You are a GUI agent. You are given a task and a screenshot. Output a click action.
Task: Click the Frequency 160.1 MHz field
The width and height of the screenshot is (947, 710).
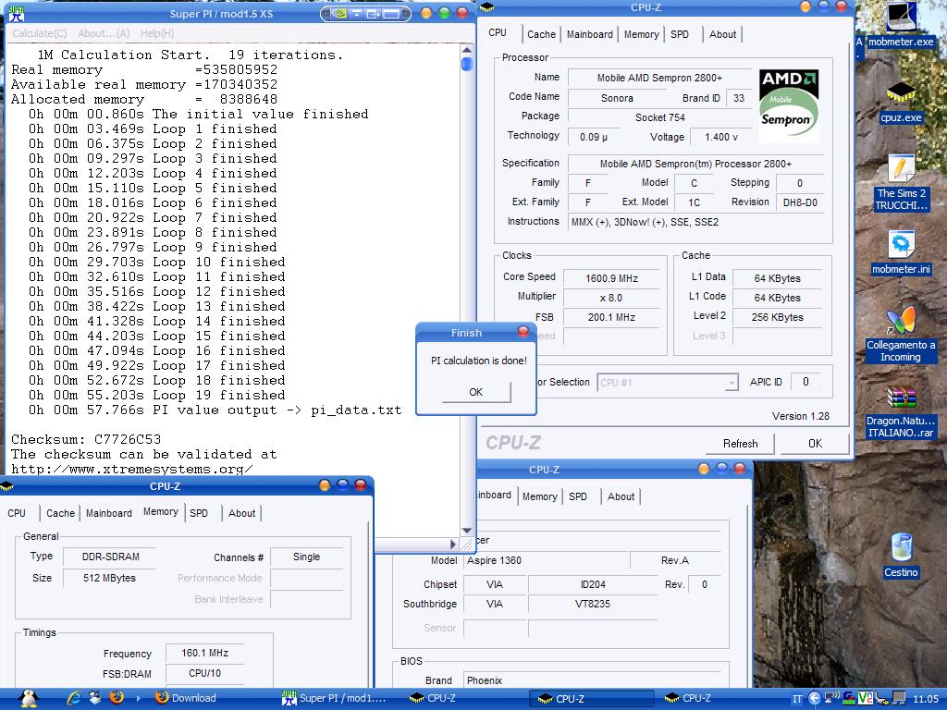(204, 654)
